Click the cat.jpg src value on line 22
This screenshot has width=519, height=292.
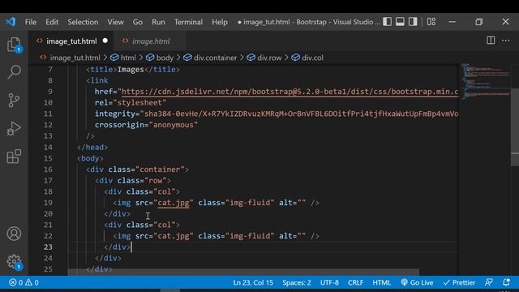click(173, 236)
